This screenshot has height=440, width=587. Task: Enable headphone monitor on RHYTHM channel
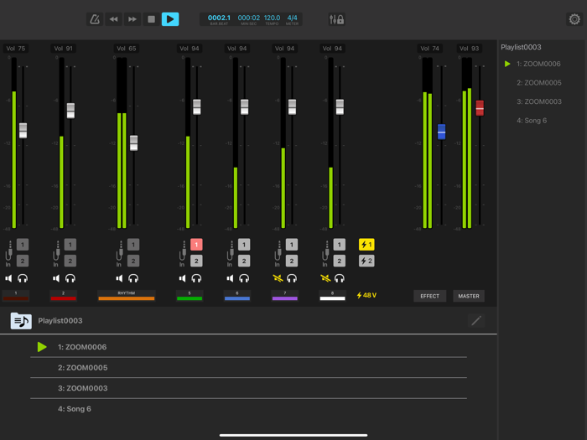point(133,278)
